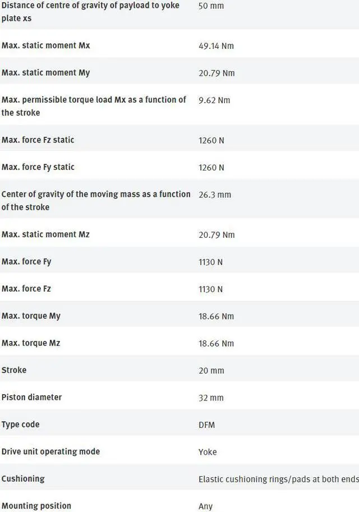Select the 9.62 Nm torque load value
The image size is (359, 512).
pyautogui.click(x=214, y=100)
